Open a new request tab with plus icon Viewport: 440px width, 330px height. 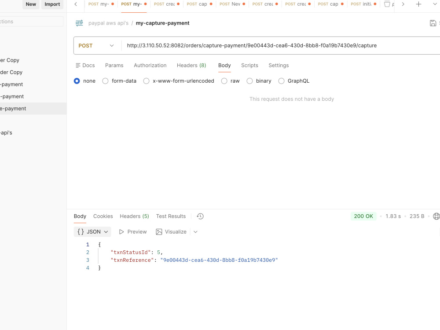pos(418,4)
